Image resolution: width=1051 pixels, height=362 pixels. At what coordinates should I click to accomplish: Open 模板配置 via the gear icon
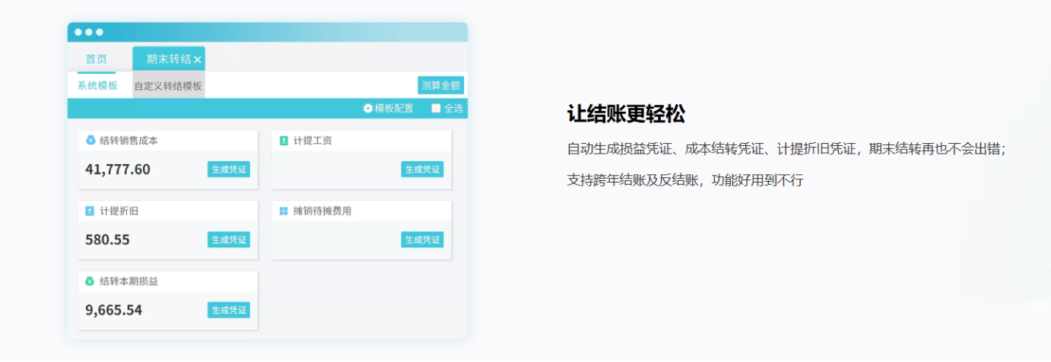pos(368,109)
